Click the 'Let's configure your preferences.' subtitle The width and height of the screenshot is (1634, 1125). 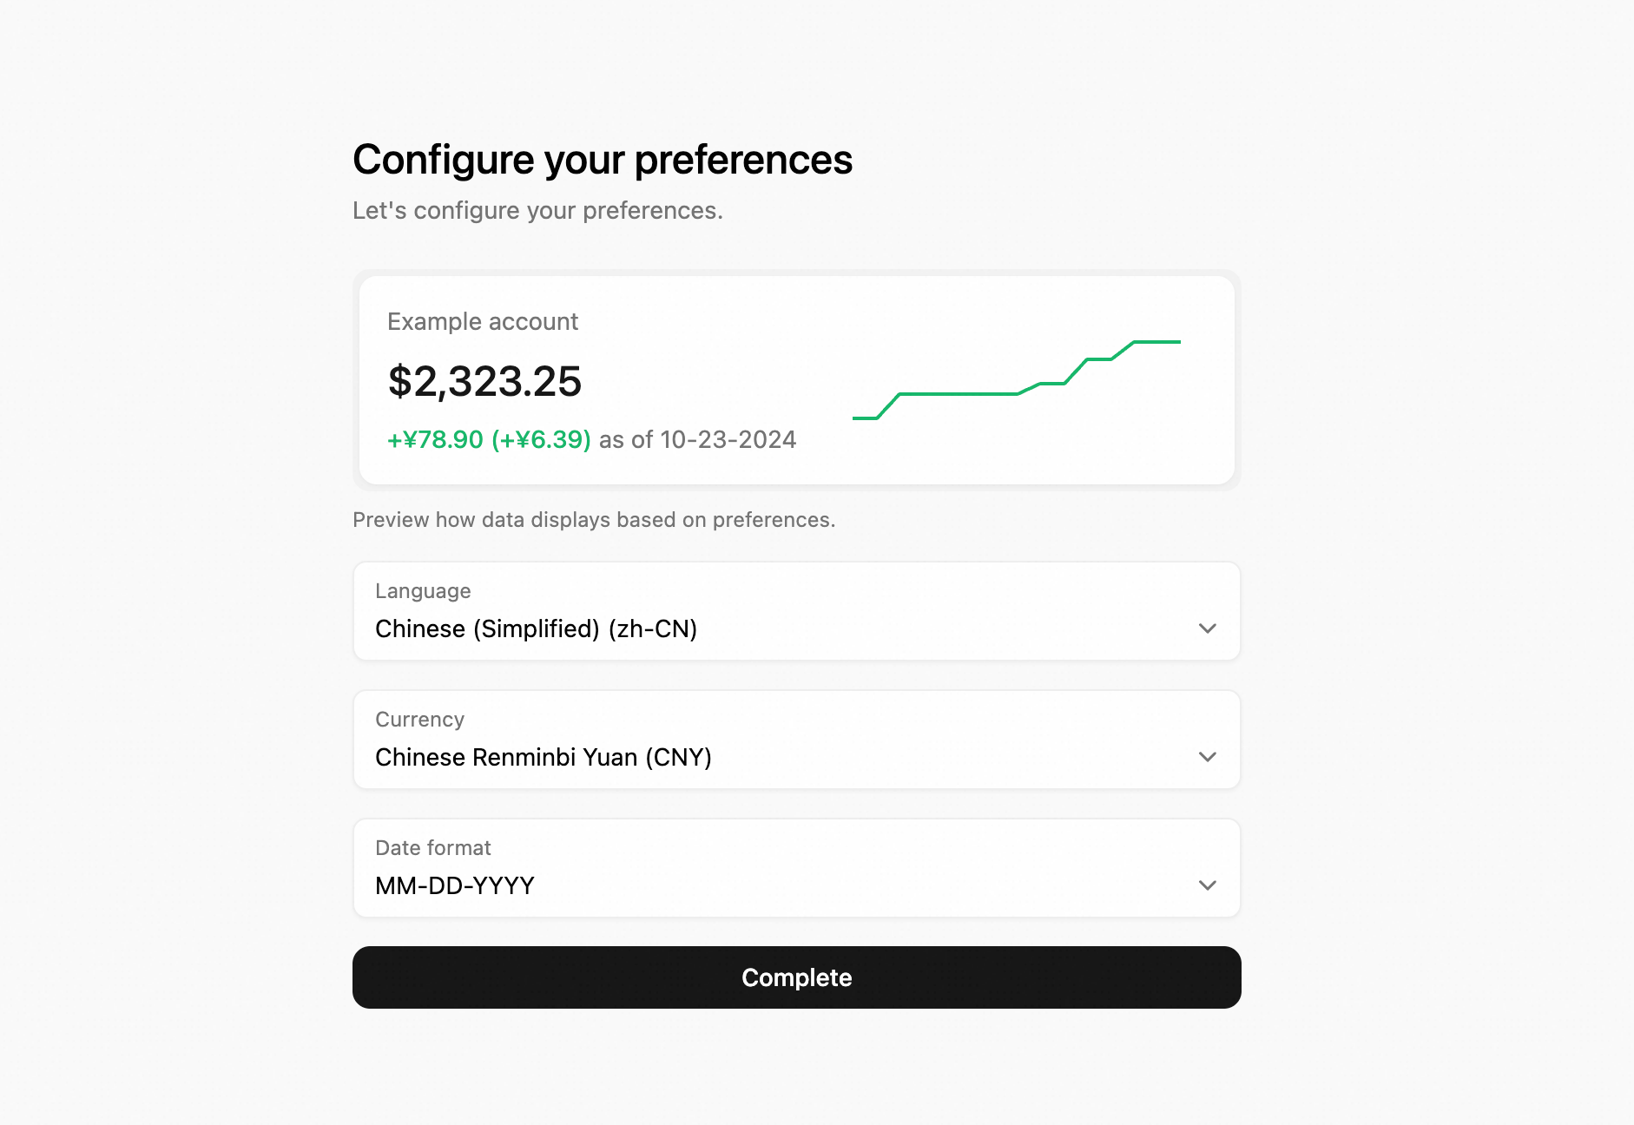[x=537, y=211]
